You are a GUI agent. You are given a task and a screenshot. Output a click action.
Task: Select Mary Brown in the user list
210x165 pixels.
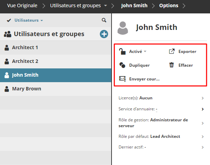click(x=27, y=89)
